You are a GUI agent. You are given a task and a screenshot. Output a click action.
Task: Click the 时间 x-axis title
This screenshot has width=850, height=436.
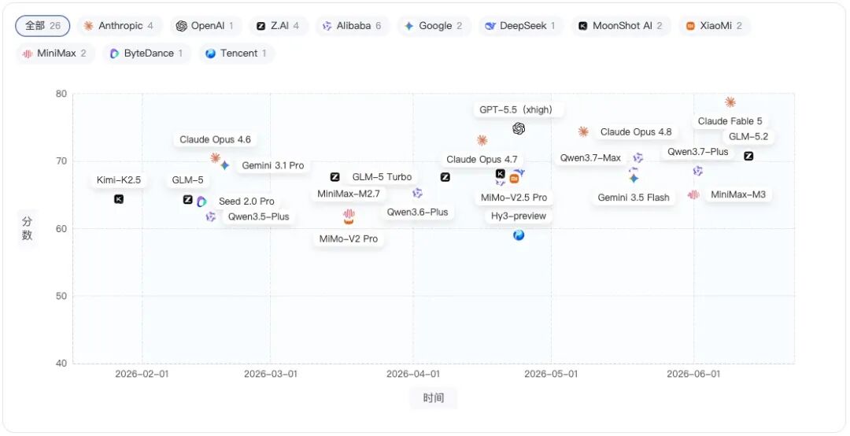pyautogui.click(x=434, y=398)
